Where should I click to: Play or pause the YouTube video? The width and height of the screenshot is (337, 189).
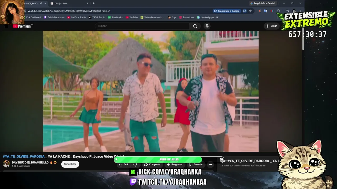tap(151, 91)
